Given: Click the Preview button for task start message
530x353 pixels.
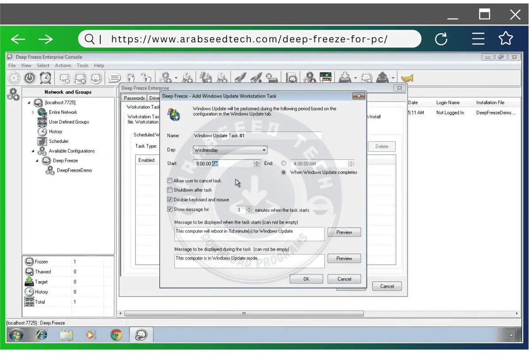Looking at the screenshot, I should point(344,232).
